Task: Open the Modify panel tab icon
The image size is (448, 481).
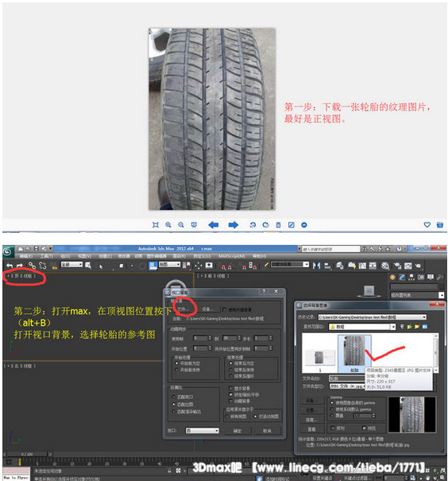Action: click(402, 277)
